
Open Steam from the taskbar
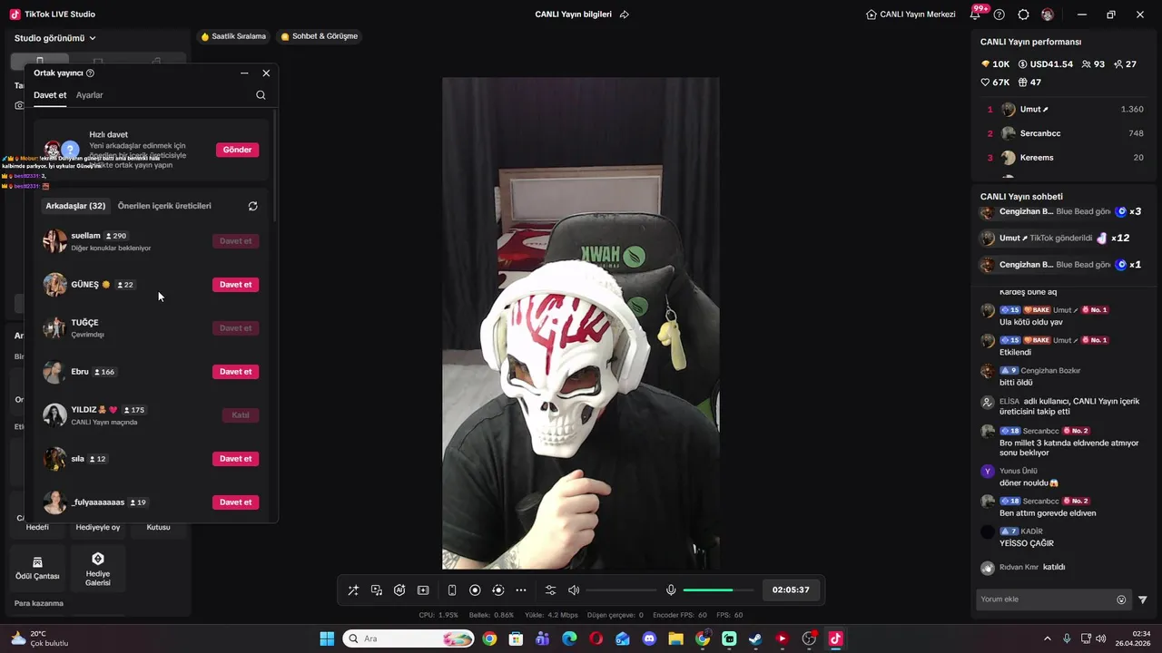755,638
